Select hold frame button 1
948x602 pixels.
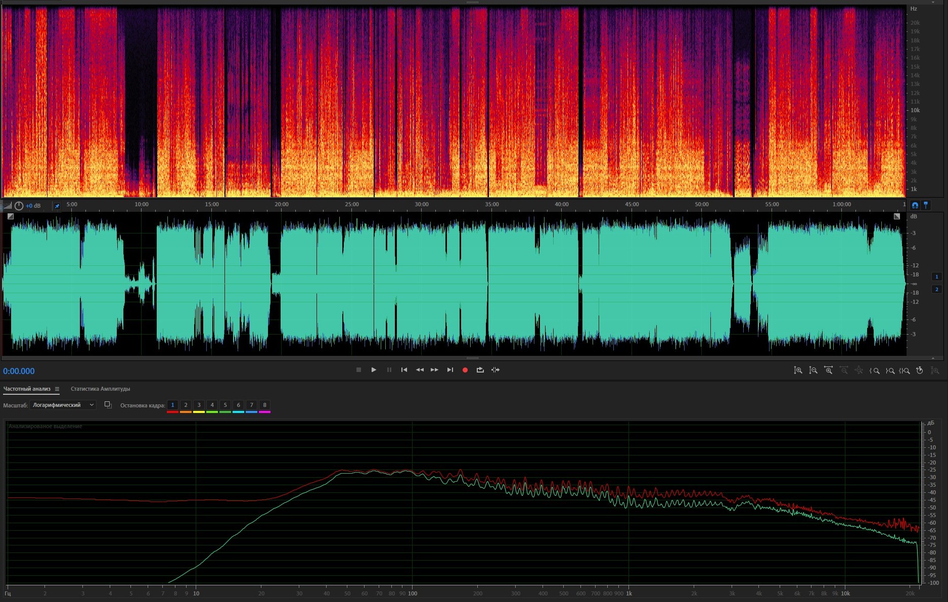pos(172,405)
